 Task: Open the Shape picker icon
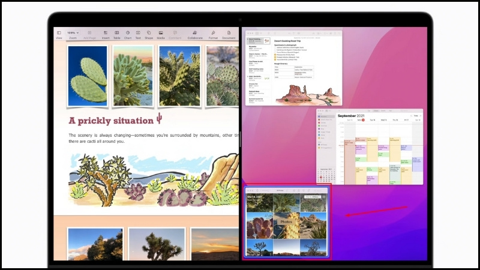[149, 33]
